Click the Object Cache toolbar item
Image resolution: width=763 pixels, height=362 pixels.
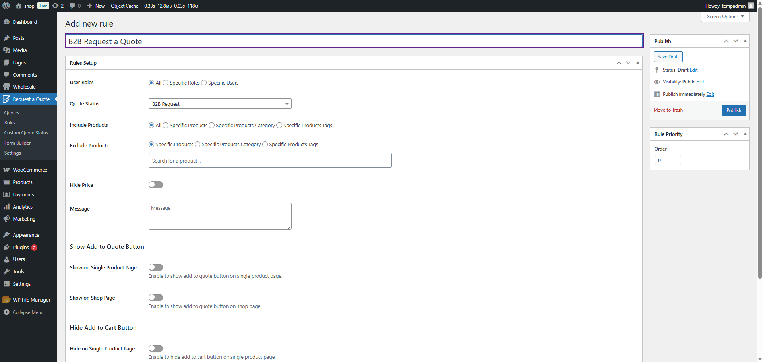(x=124, y=6)
